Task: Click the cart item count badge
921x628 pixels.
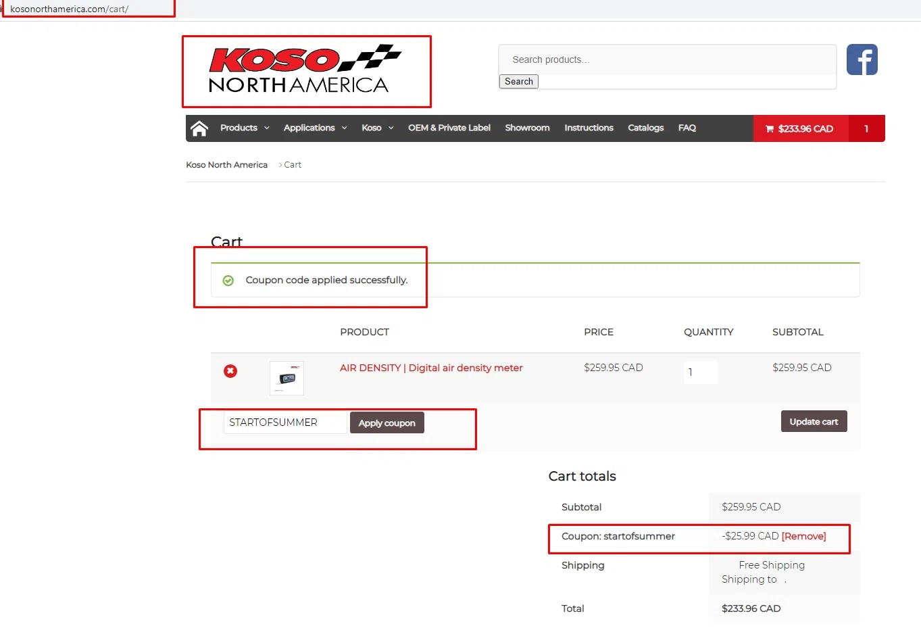Action: [x=866, y=128]
